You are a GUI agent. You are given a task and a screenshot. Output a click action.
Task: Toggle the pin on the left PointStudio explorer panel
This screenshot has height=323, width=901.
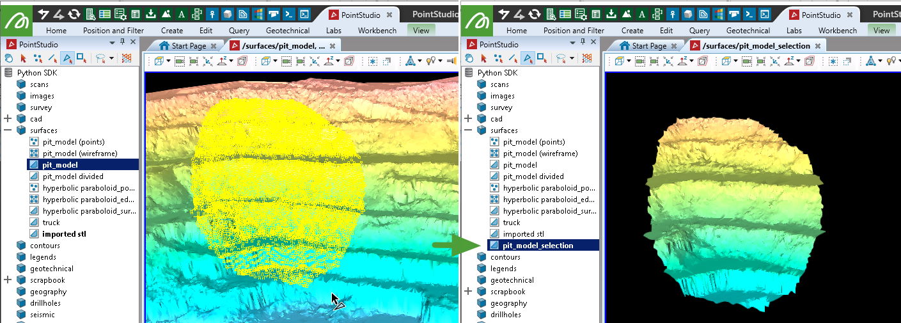pos(122,42)
